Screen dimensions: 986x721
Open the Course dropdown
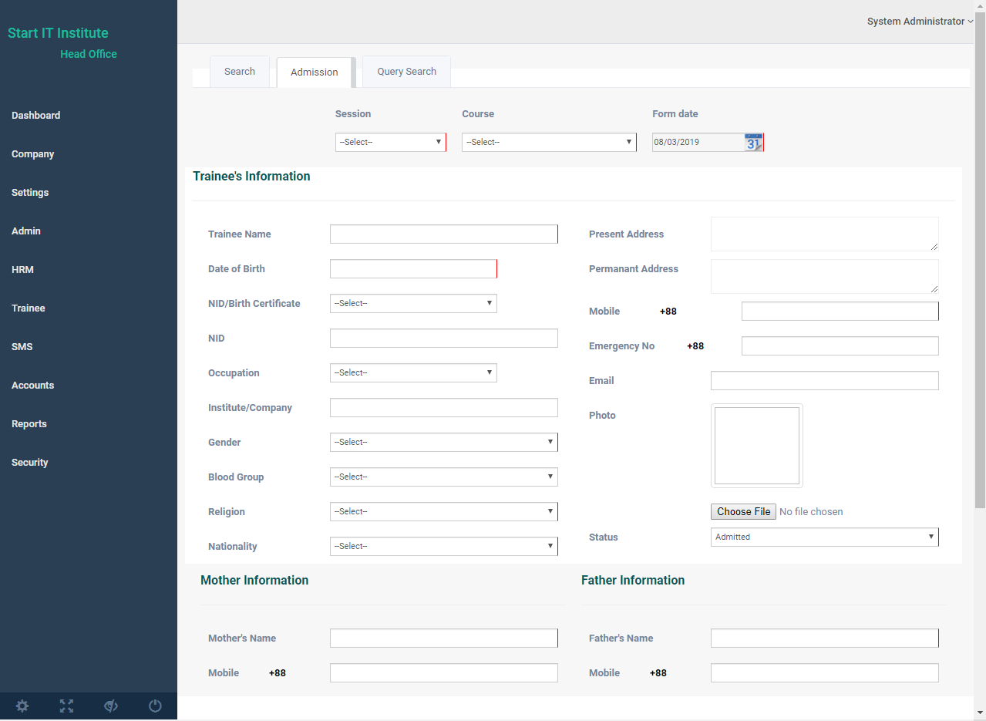coord(548,143)
